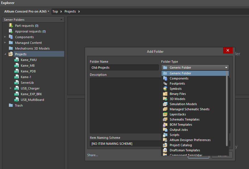
Task: Click the USB_MultiBoard project icon
Action: pyautogui.click(x=16, y=100)
